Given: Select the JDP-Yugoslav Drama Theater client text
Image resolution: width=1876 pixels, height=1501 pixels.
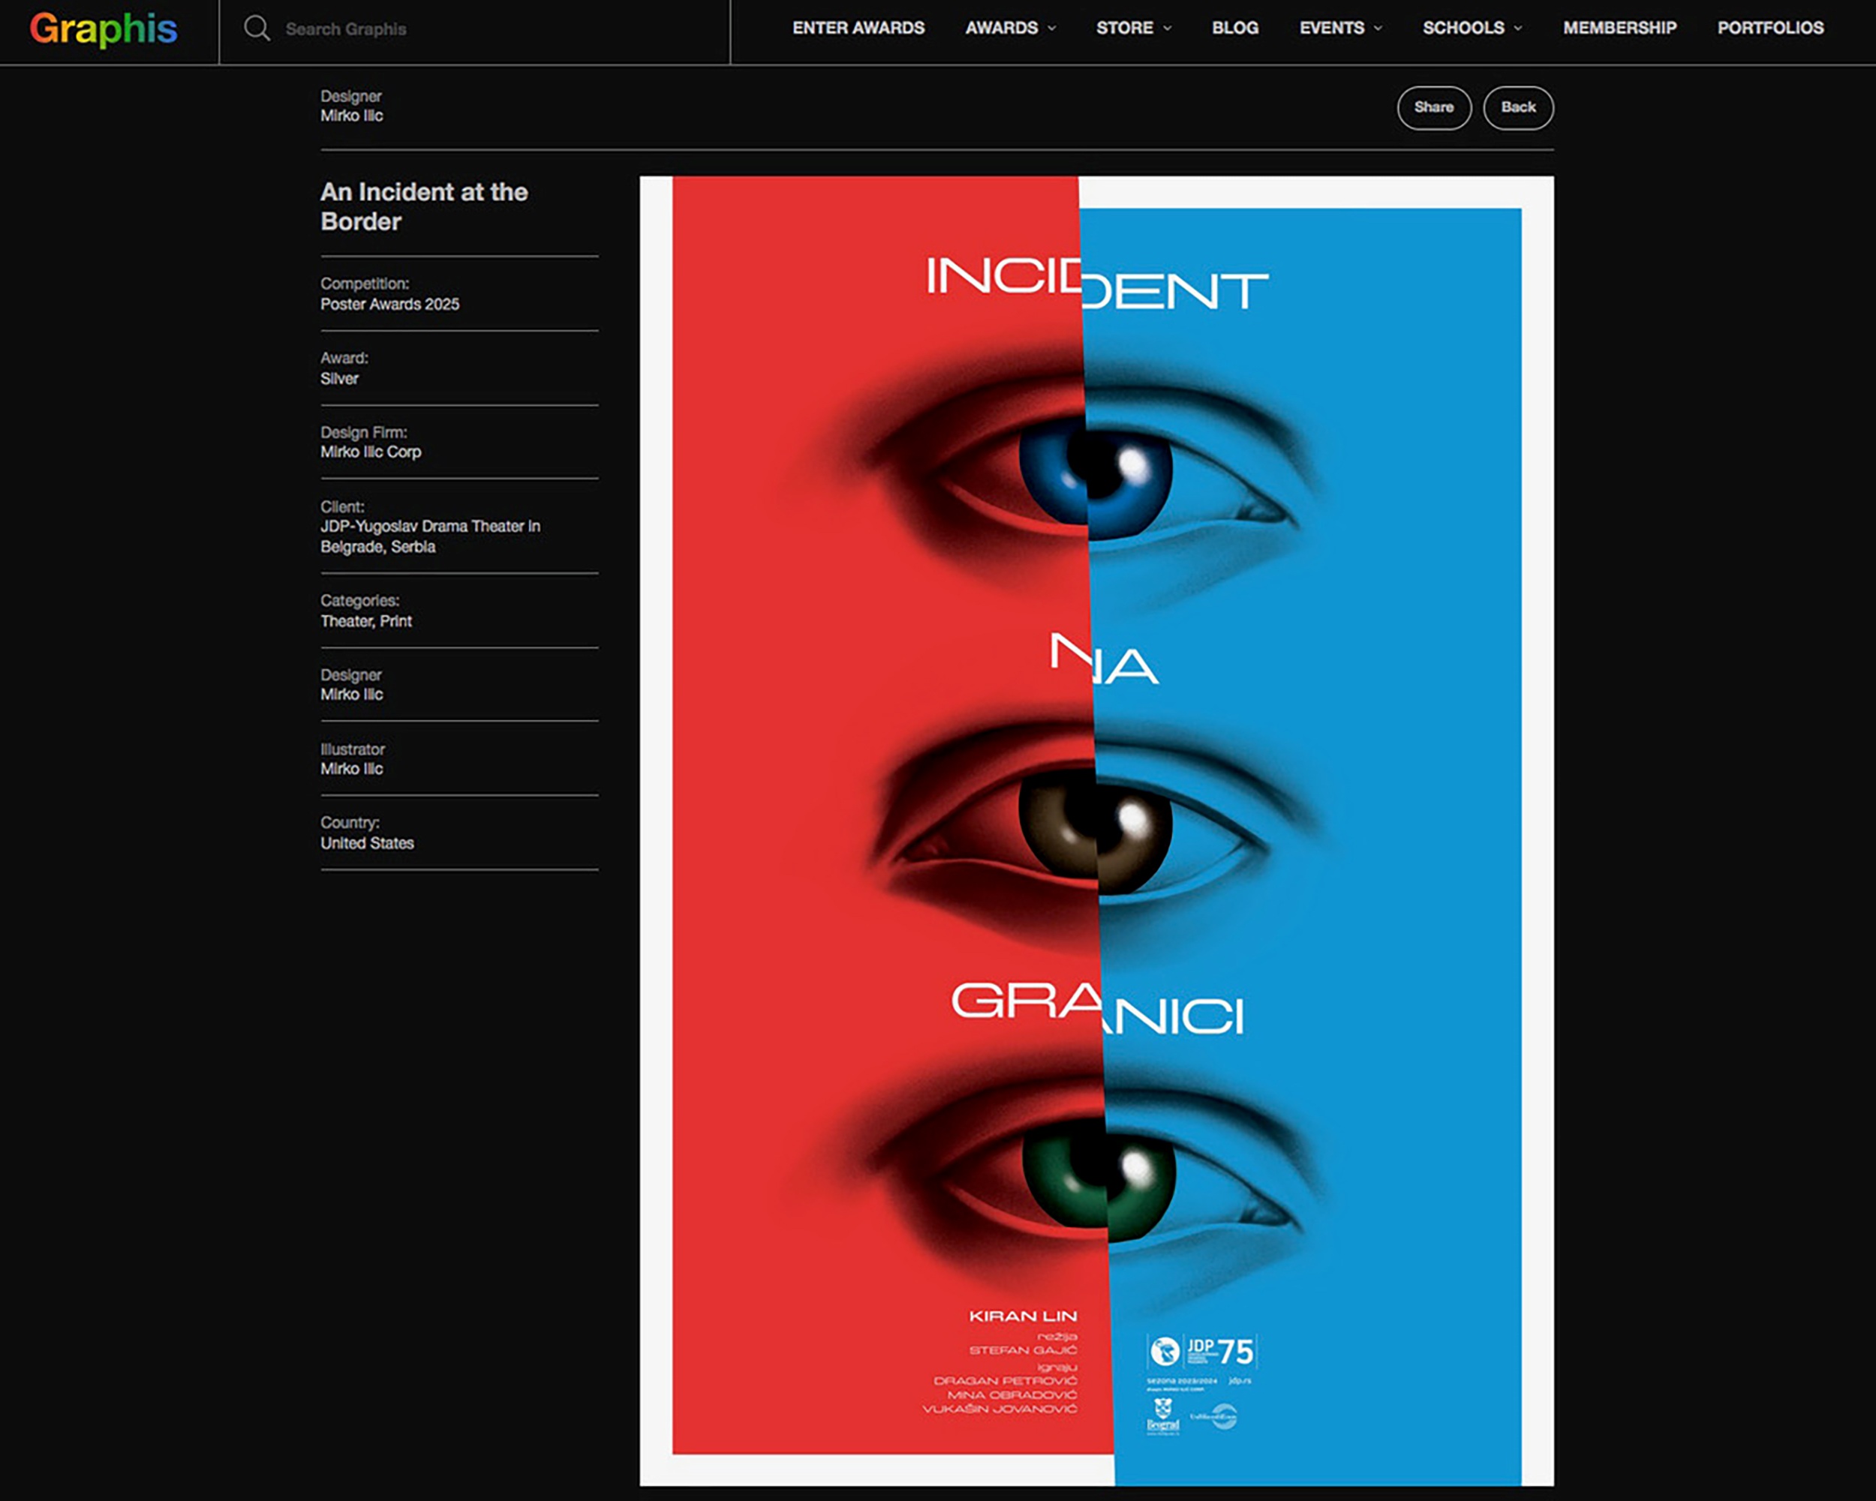Looking at the screenshot, I should (430, 536).
